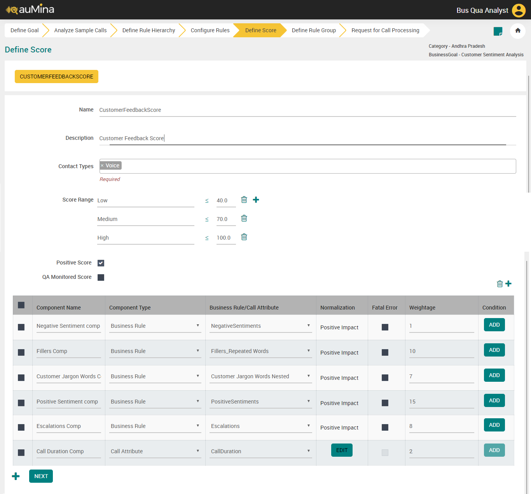Select the Escalations Comp row checkbox
Image resolution: width=531 pixels, height=494 pixels.
tap(21, 428)
